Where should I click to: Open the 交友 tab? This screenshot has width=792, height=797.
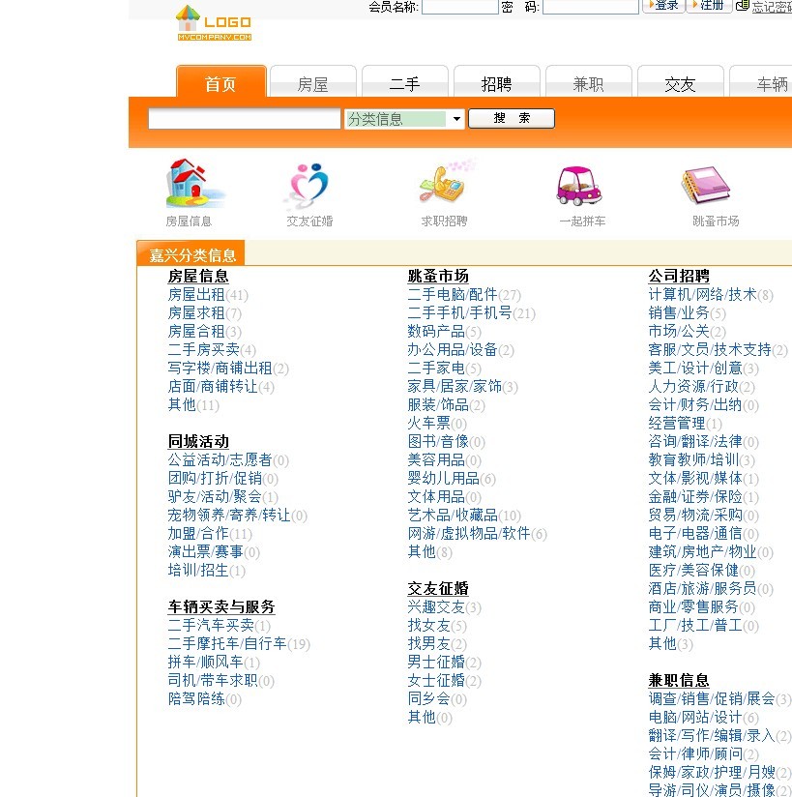coord(680,81)
